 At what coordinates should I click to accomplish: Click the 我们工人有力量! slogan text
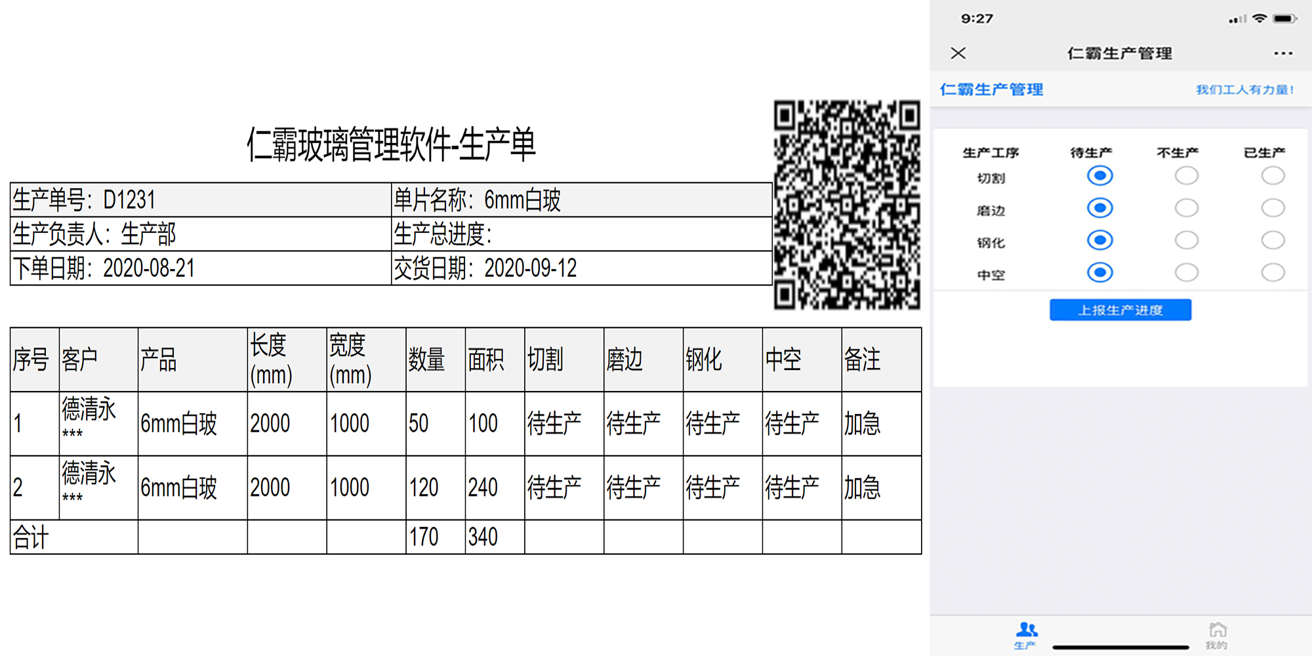[x=1244, y=90]
